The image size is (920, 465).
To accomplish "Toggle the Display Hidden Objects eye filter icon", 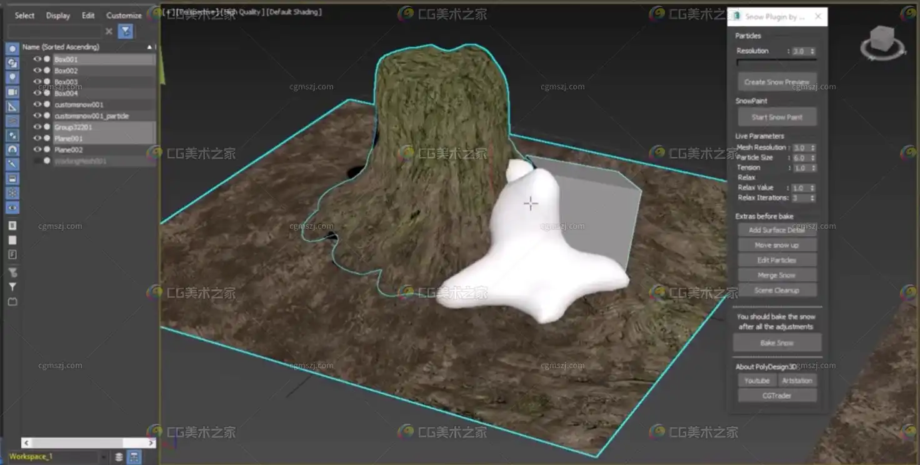I will [12, 207].
